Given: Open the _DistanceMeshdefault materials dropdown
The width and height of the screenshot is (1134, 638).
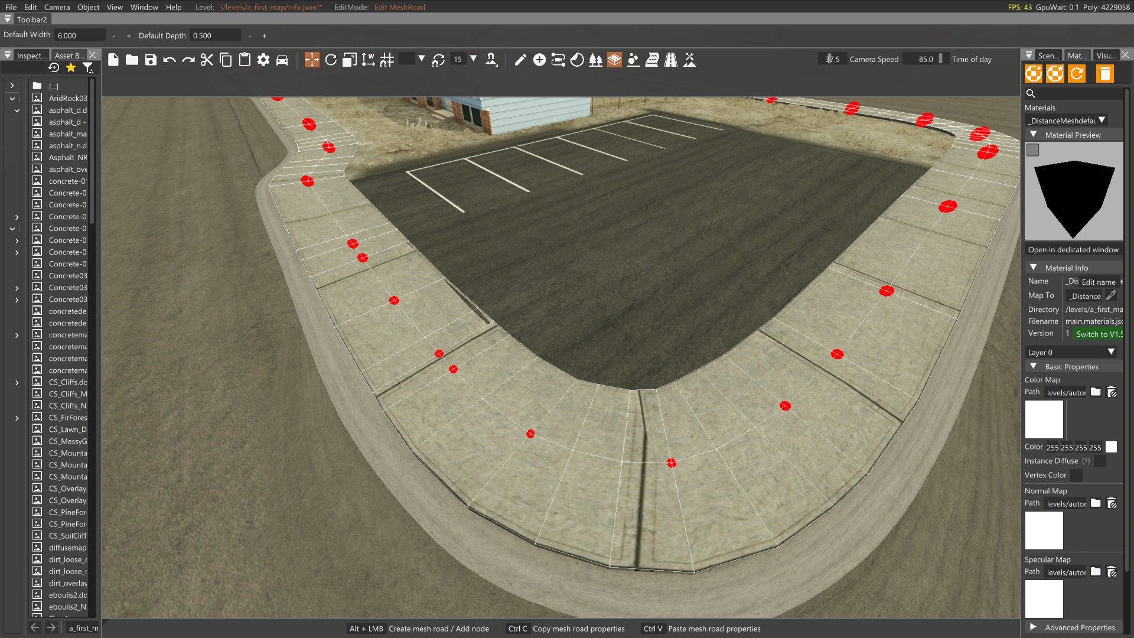Looking at the screenshot, I should [1066, 121].
